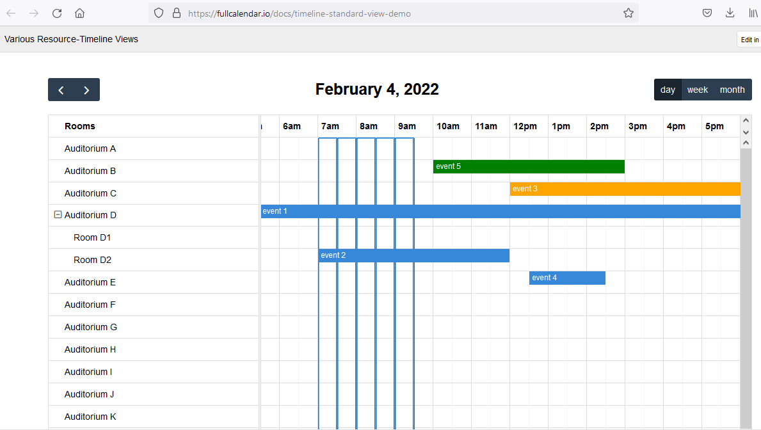Click the padlock icon in the address bar

pos(177,13)
